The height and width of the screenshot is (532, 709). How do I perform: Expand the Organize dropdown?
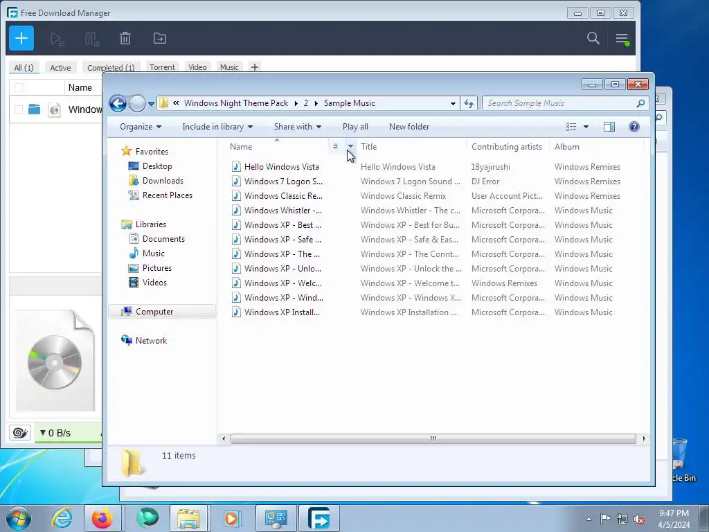tap(141, 127)
